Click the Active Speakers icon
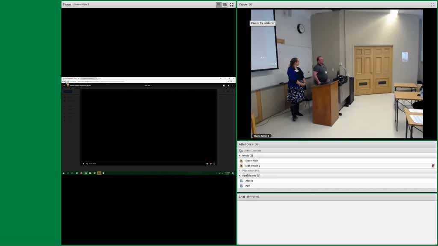 241,151
